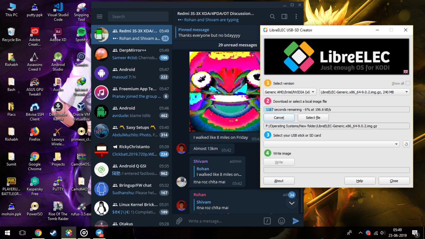Click the refresh USB devices icon in LibreELEC

coord(406,144)
